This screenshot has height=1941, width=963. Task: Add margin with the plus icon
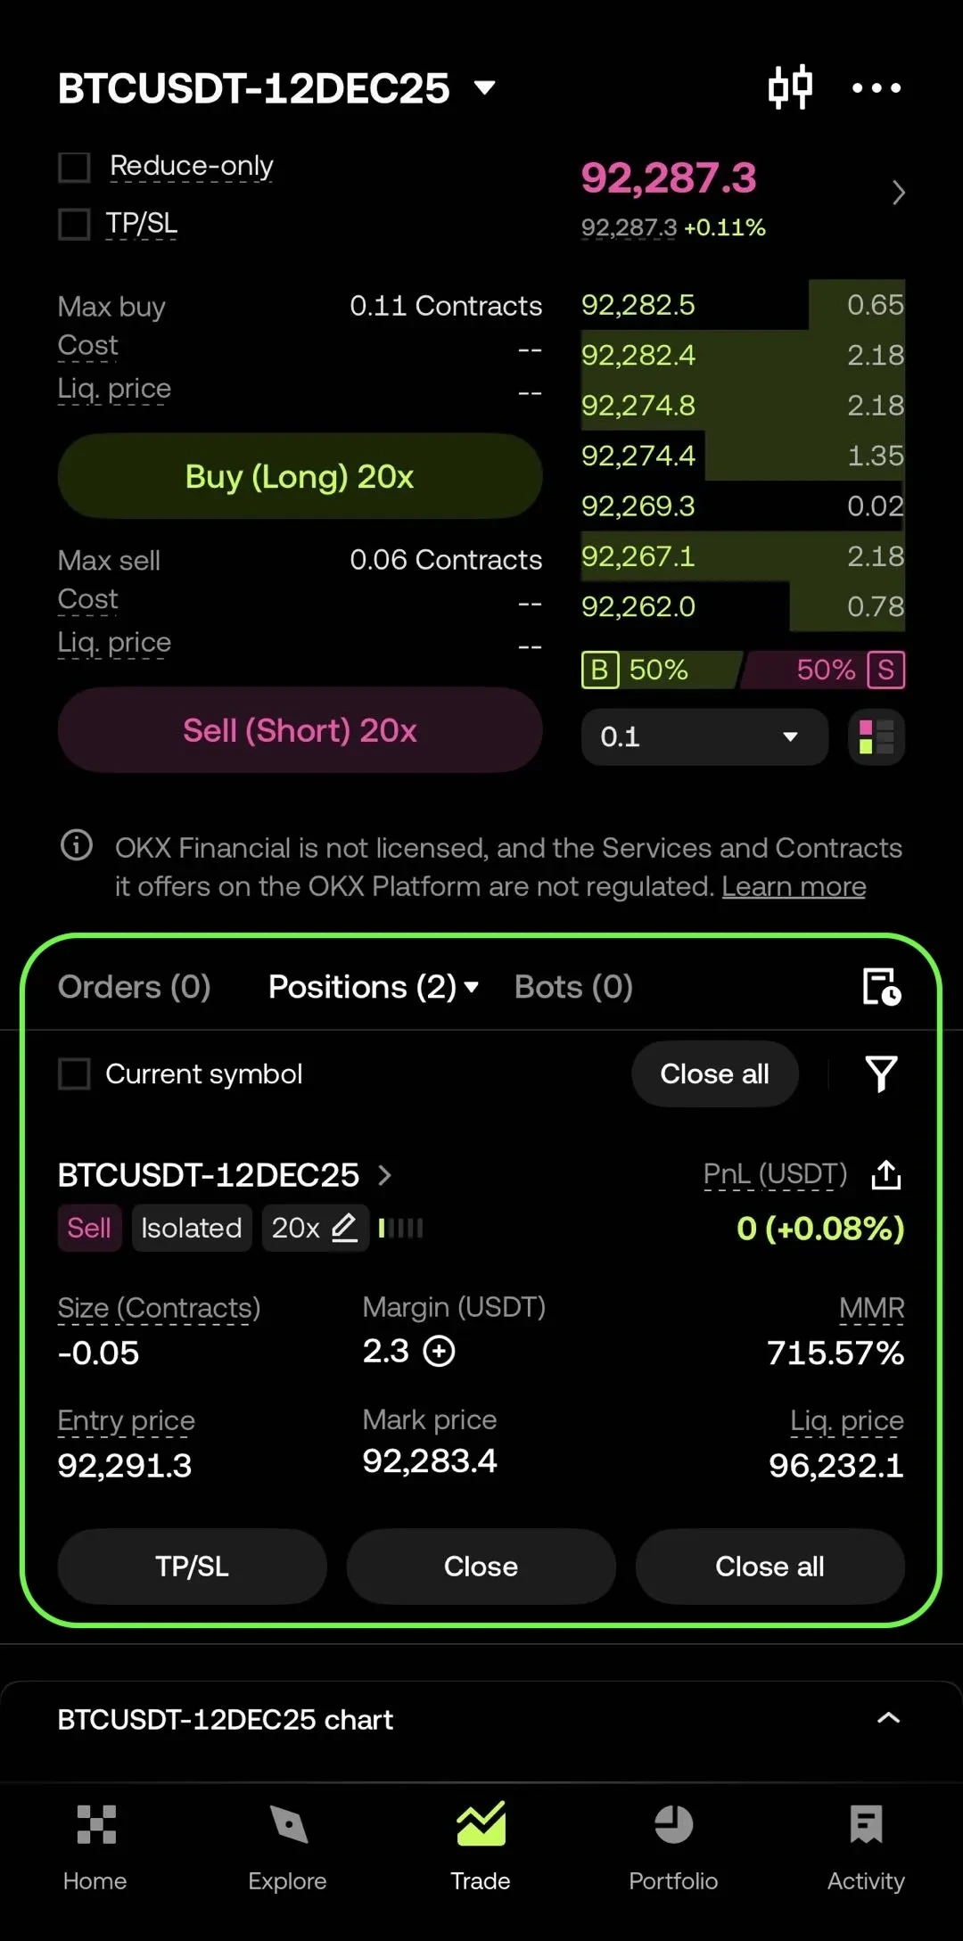[439, 1352]
